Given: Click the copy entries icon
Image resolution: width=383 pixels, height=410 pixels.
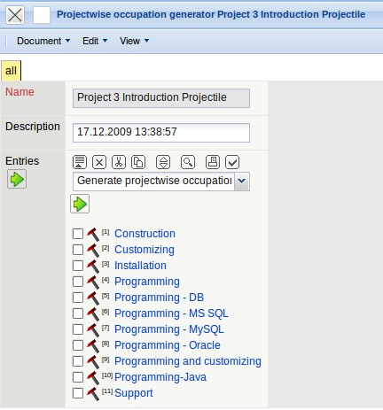Looking at the screenshot, I should click(138, 162).
